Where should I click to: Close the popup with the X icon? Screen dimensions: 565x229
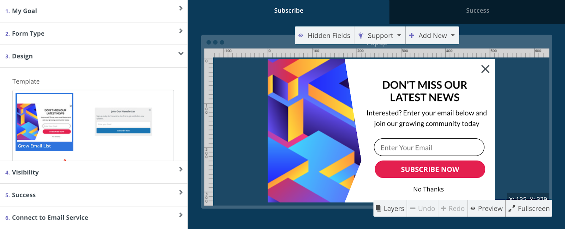point(485,69)
